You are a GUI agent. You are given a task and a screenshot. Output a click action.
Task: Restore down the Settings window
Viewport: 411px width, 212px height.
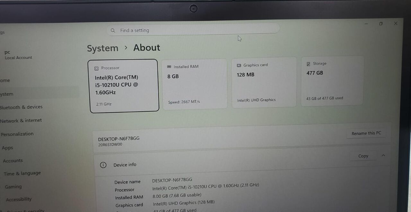point(381,24)
